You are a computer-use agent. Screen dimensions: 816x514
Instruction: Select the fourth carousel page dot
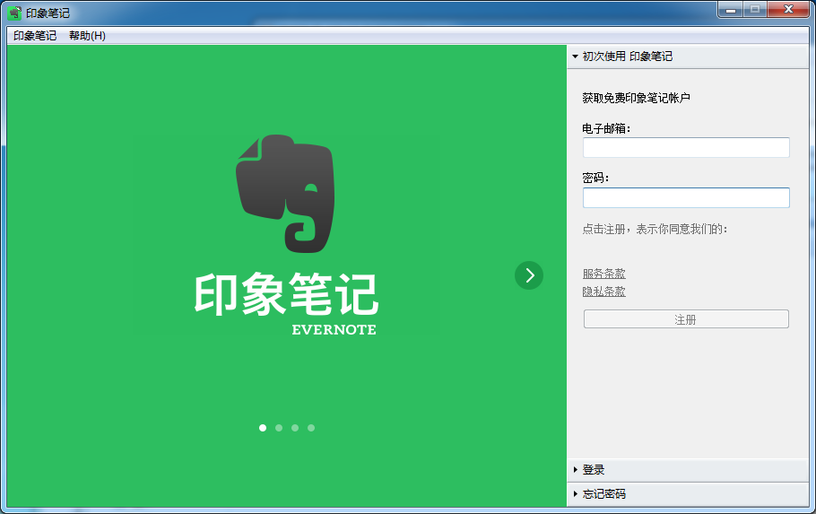coord(311,428)
